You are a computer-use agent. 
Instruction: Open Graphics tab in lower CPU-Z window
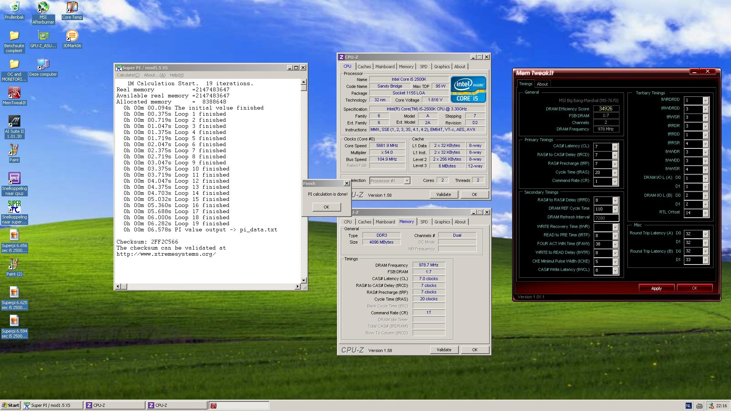pos(442,222)
